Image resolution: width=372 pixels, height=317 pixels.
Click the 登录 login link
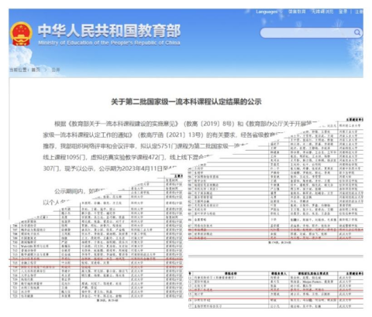click(343, 12)
